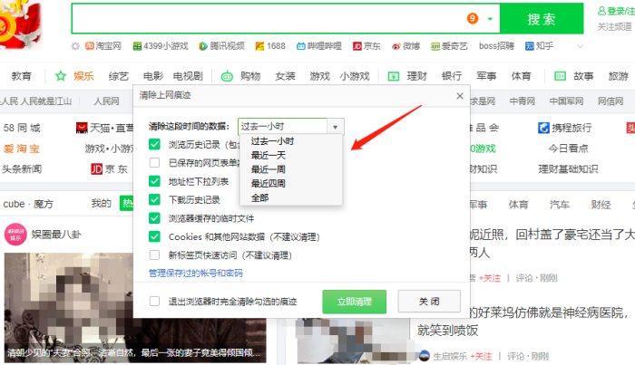Open the 爱淘宝 link
Image resolution: width=635 pixels, height=365 pixels.
[x=22, y=149]
